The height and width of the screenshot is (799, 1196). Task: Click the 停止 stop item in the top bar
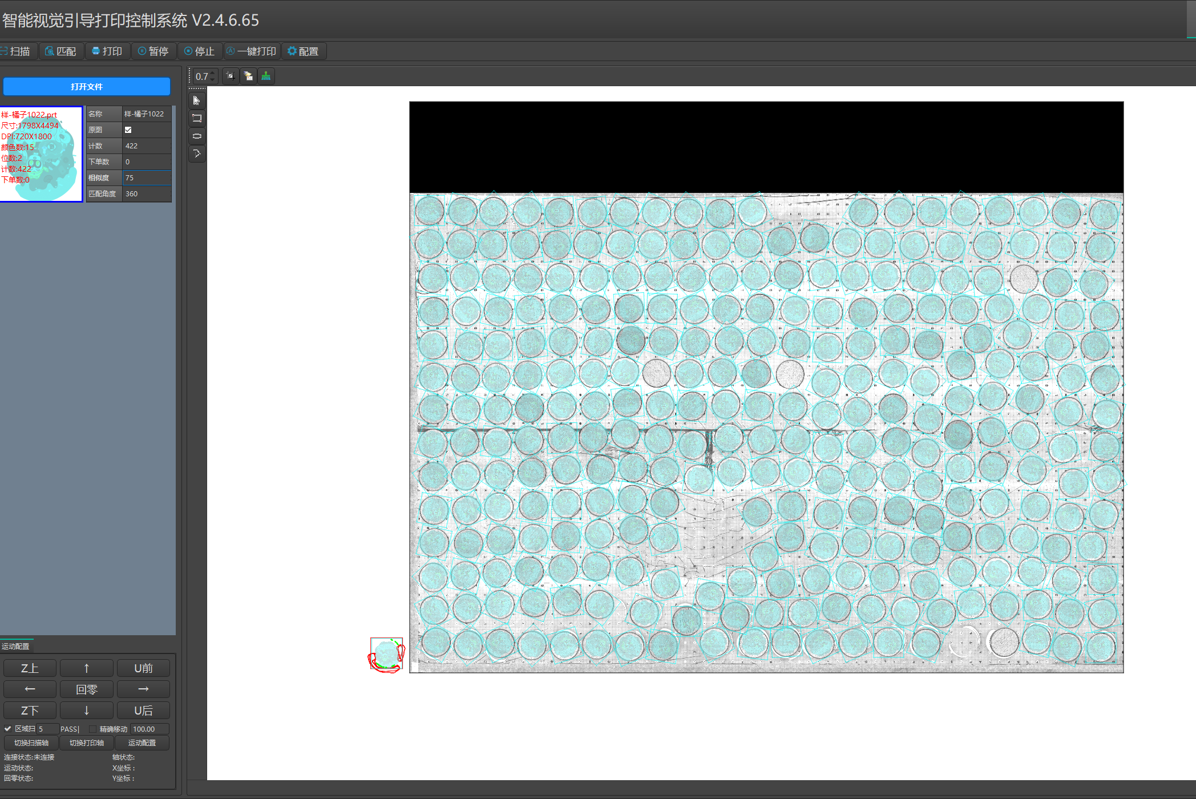(199, 51)
